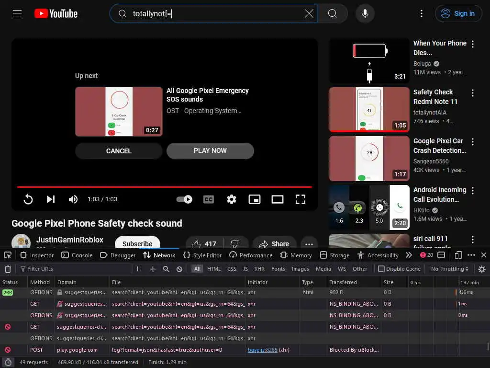Switch to theater mode
The height and width of the screenshot is (368, 490).
click(x=278, y=199)
